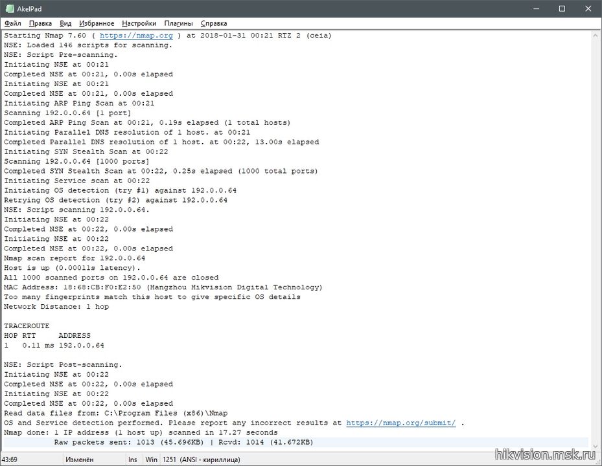The height and width of the screenshot is (466, 602).
Task: Click the line 'Initiating SYN Stealth Scan at 00:22'
Action: [x=86, y=152]
